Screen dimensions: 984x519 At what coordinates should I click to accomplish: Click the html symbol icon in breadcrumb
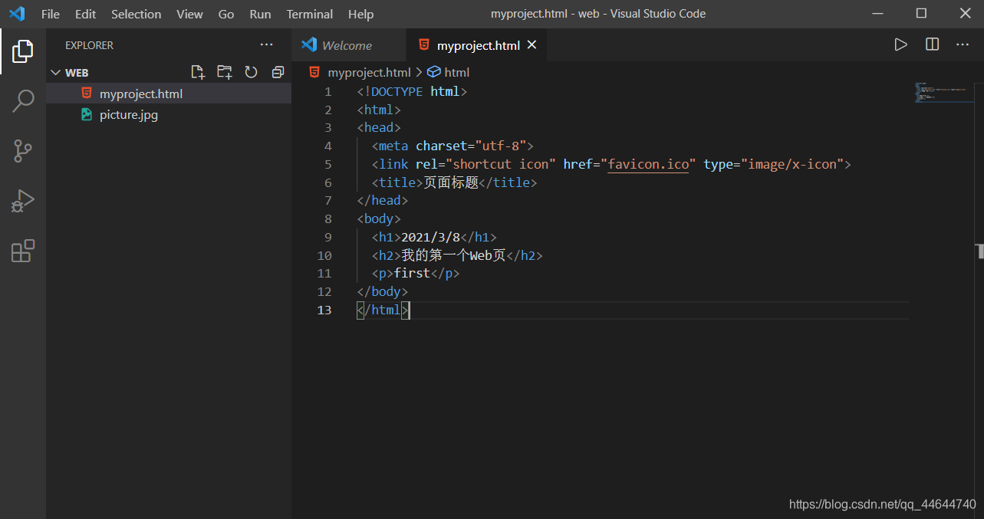[434, 72]
